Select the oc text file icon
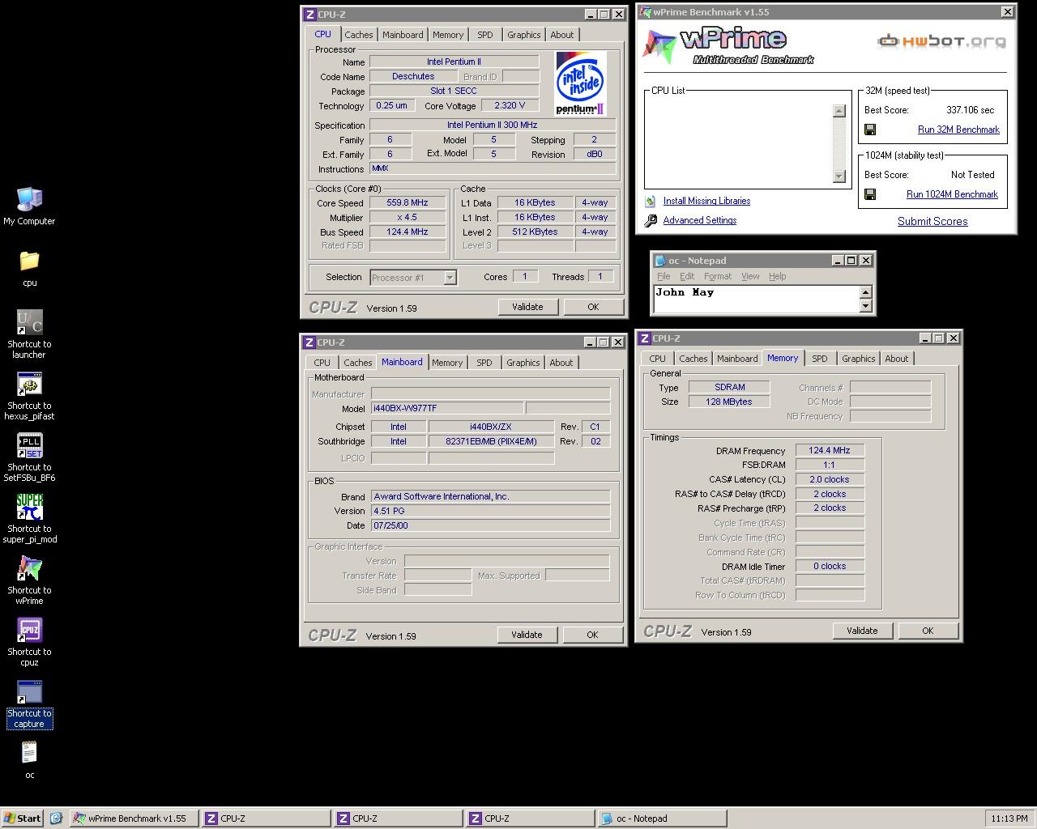The image size is (1037, 829). [x=29, y=761]
